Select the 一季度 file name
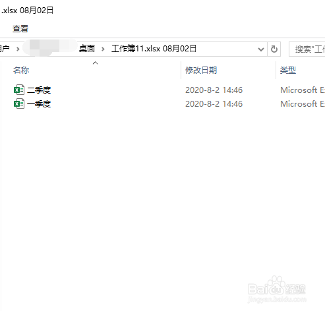 (39, 104)
